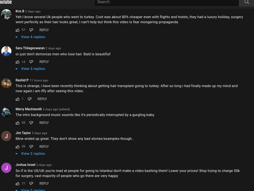Expand View 2 replies under Jim Taylor
254x191 pixels.
coord(30,153)
